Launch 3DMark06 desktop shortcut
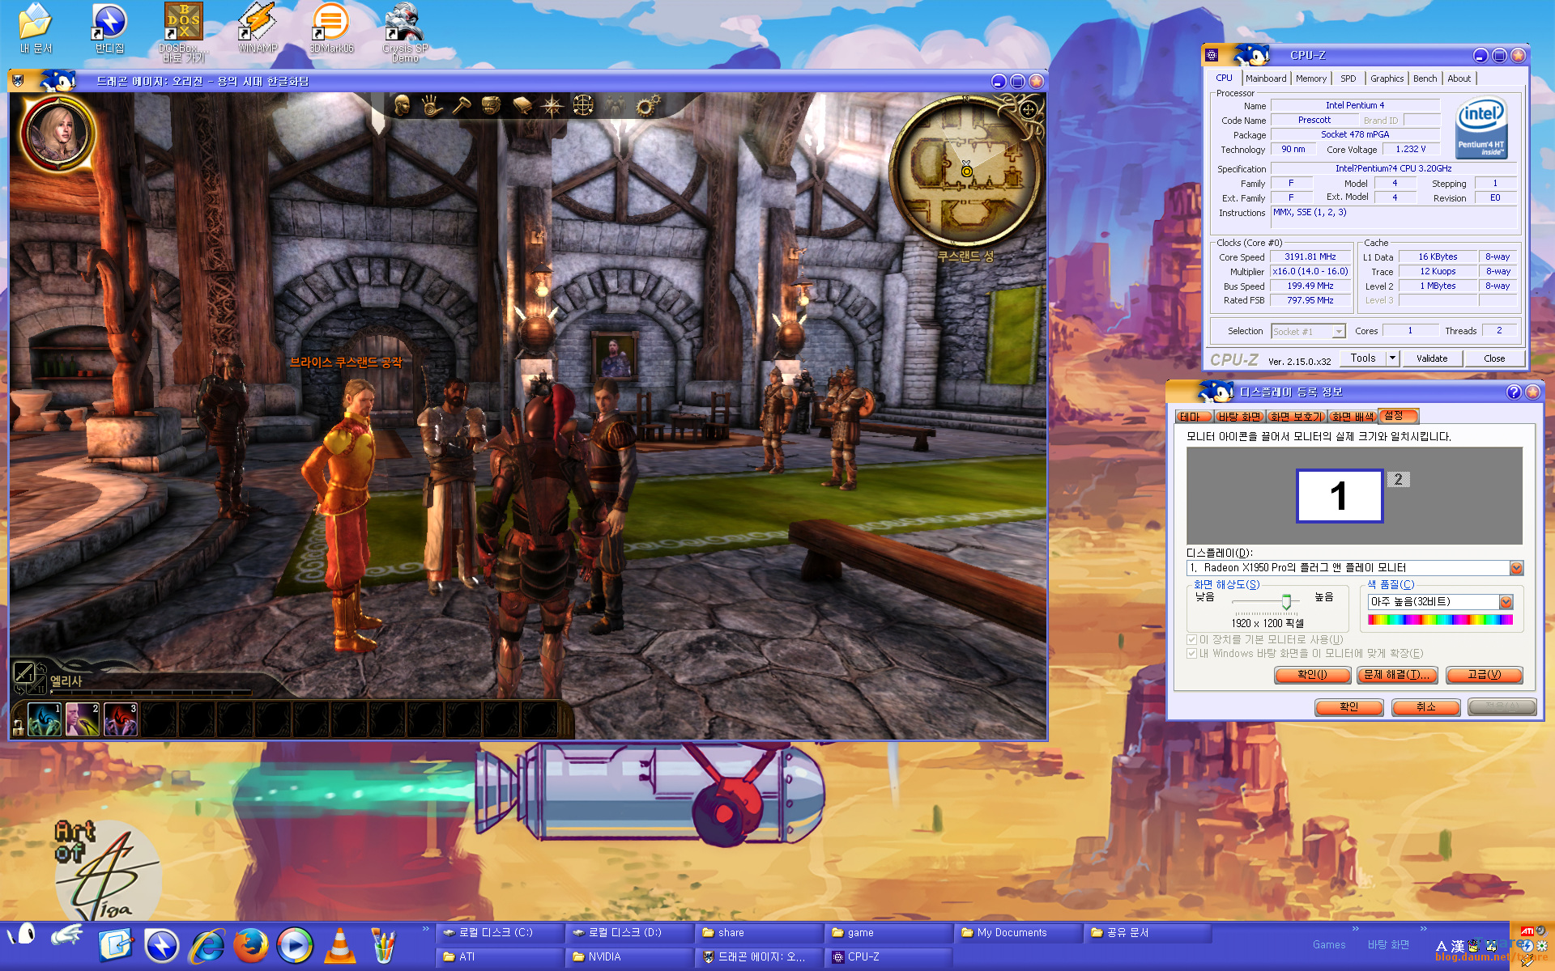 coord(331,28)
